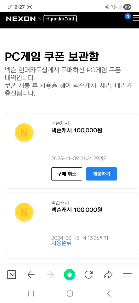
Task: Open the hamburger menu in header
Action: (136, 18)
